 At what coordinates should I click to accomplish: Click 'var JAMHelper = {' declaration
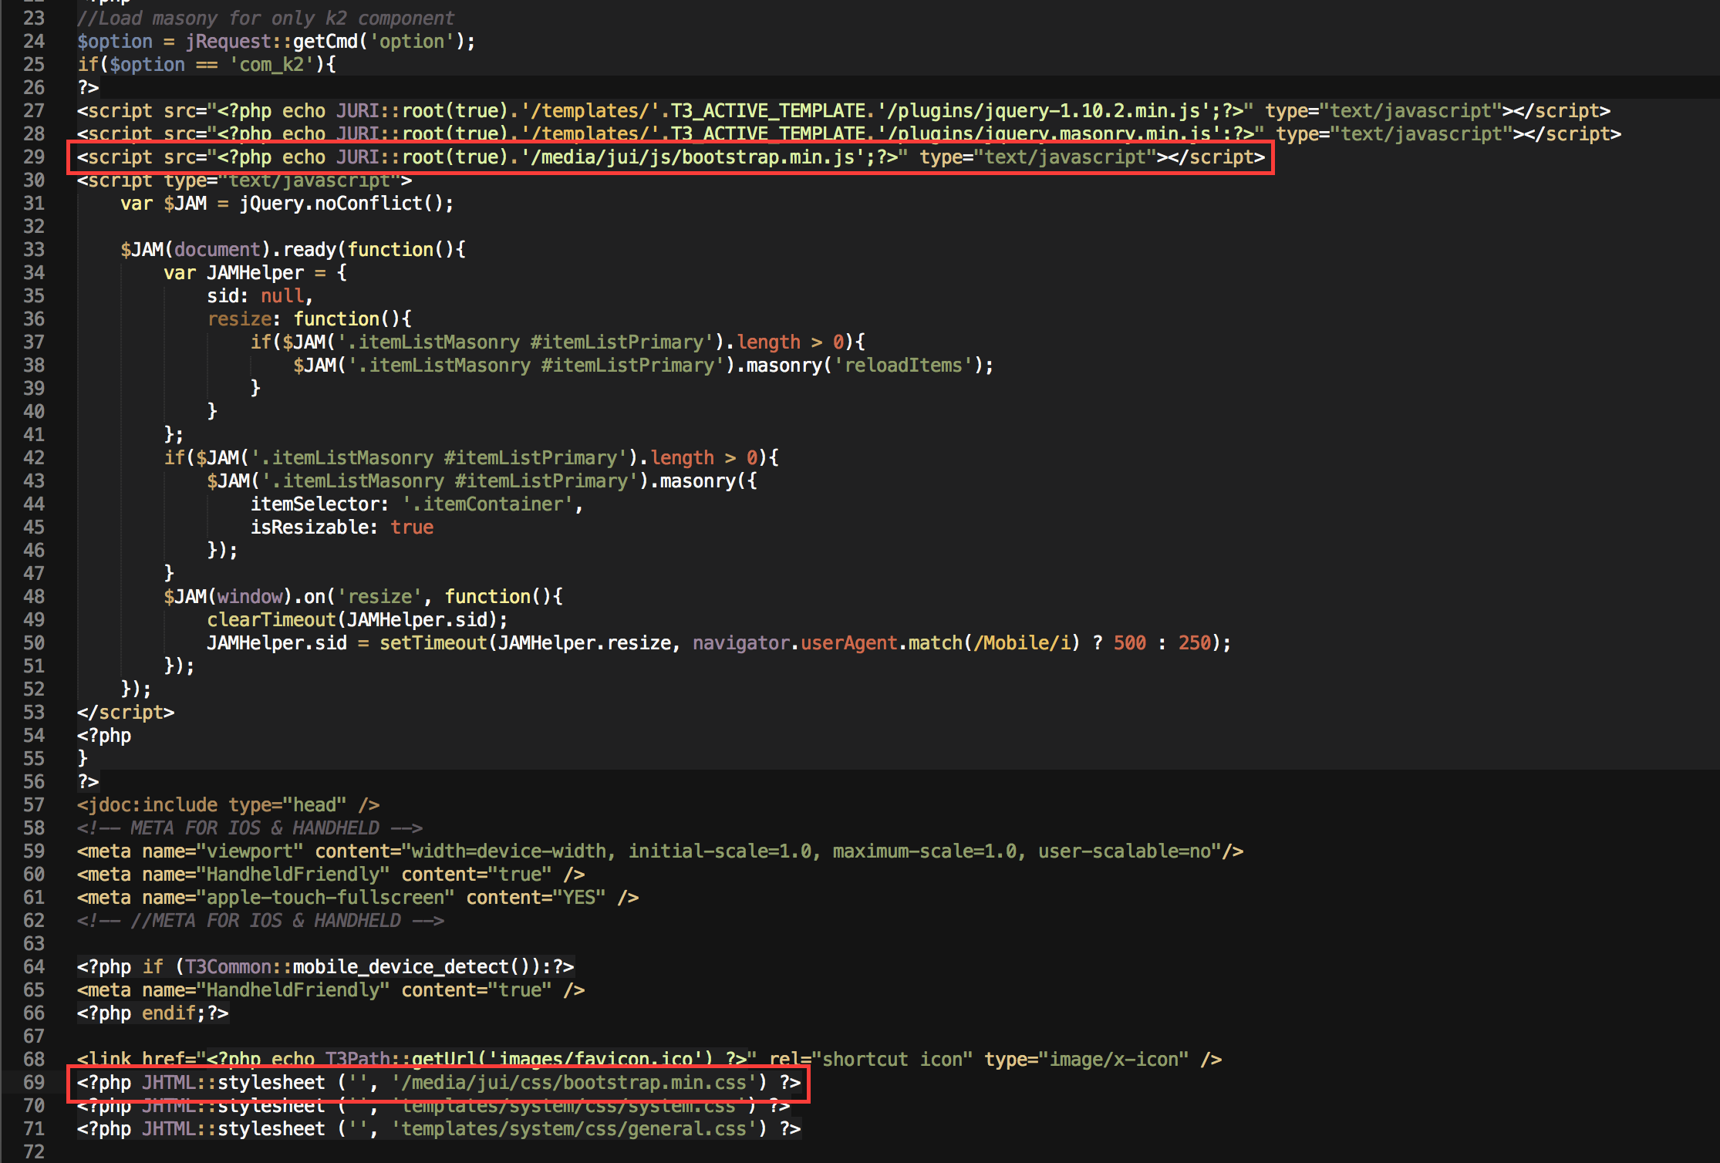pos(255,273)
